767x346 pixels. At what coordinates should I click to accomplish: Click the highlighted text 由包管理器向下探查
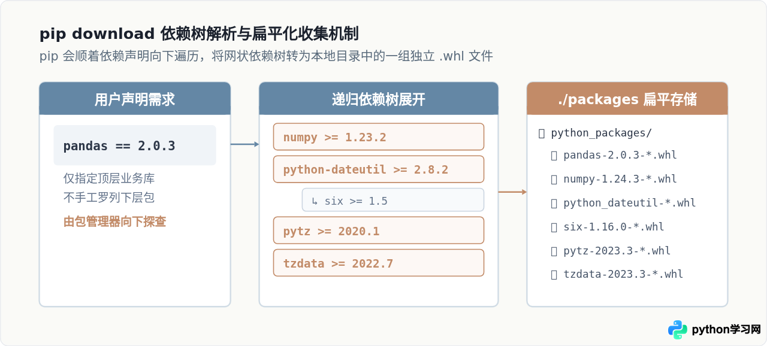pos(114,222)
